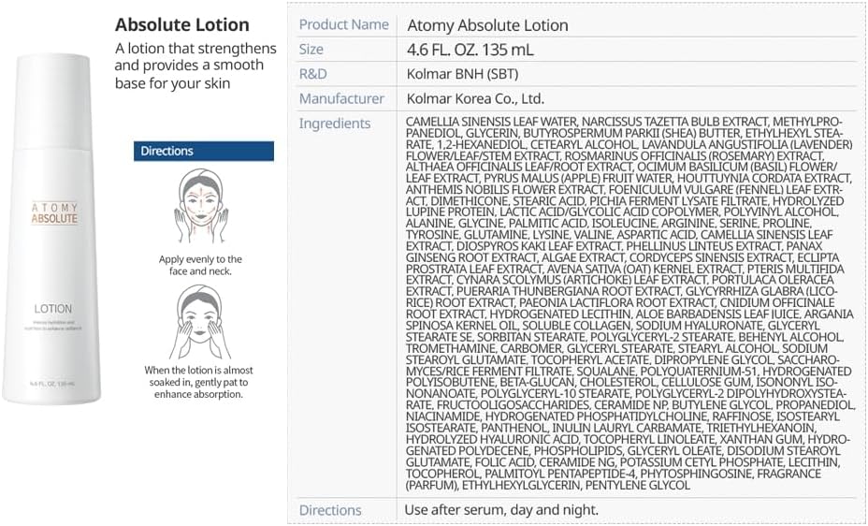The width and height of the screenshot is (868, 526).
Task: Click the 'Kolmar Korea Co., Ltd.' value
Action: 475,98
